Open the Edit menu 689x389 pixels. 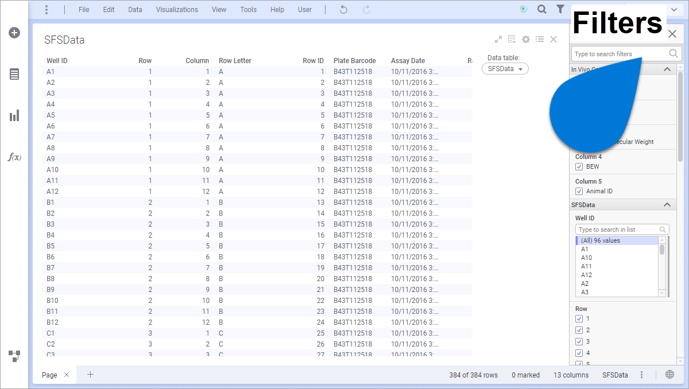109,10
